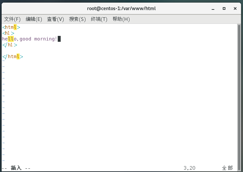243x172 pixels.
Task: Click the opening <h1> tag line
Action: (8, 33)
